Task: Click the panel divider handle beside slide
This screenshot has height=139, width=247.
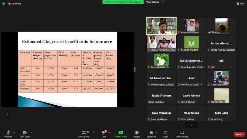Action: tap(135, 69)
